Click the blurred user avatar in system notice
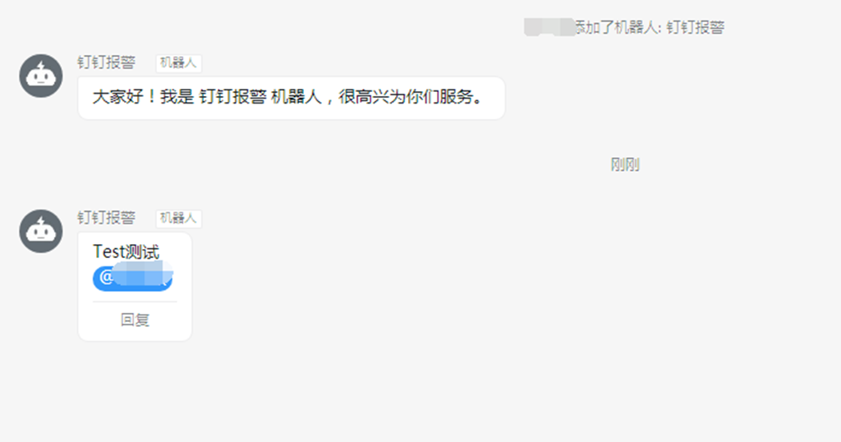 coord(549,27)
